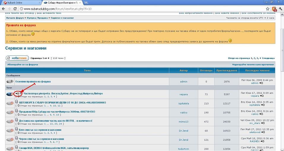Click the views value 24030
Screen dimensions: 284x151
[x=227, y=122]
